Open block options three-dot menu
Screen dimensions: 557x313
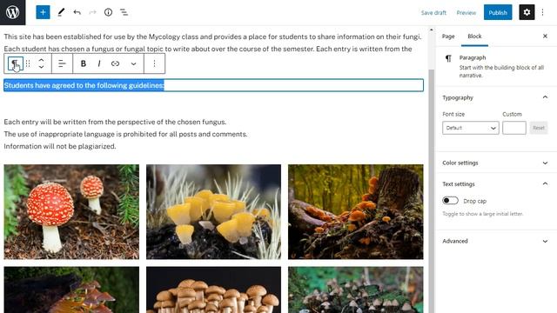154,63
